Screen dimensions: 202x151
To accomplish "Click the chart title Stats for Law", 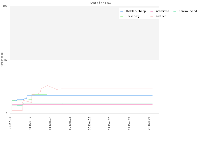I will pos(100,3).
